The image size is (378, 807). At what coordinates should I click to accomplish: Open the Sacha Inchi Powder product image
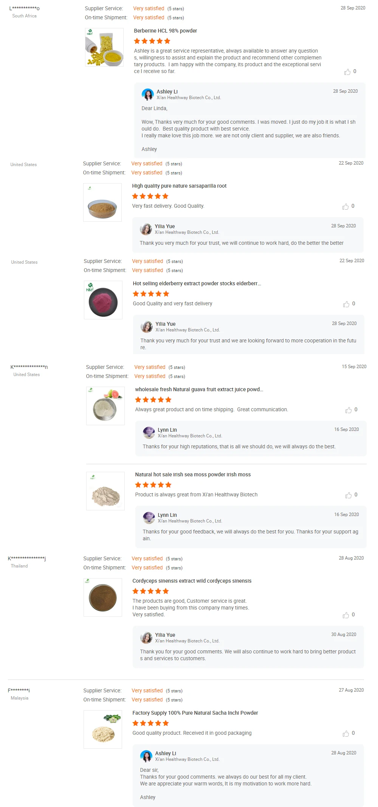pos(103,729)
